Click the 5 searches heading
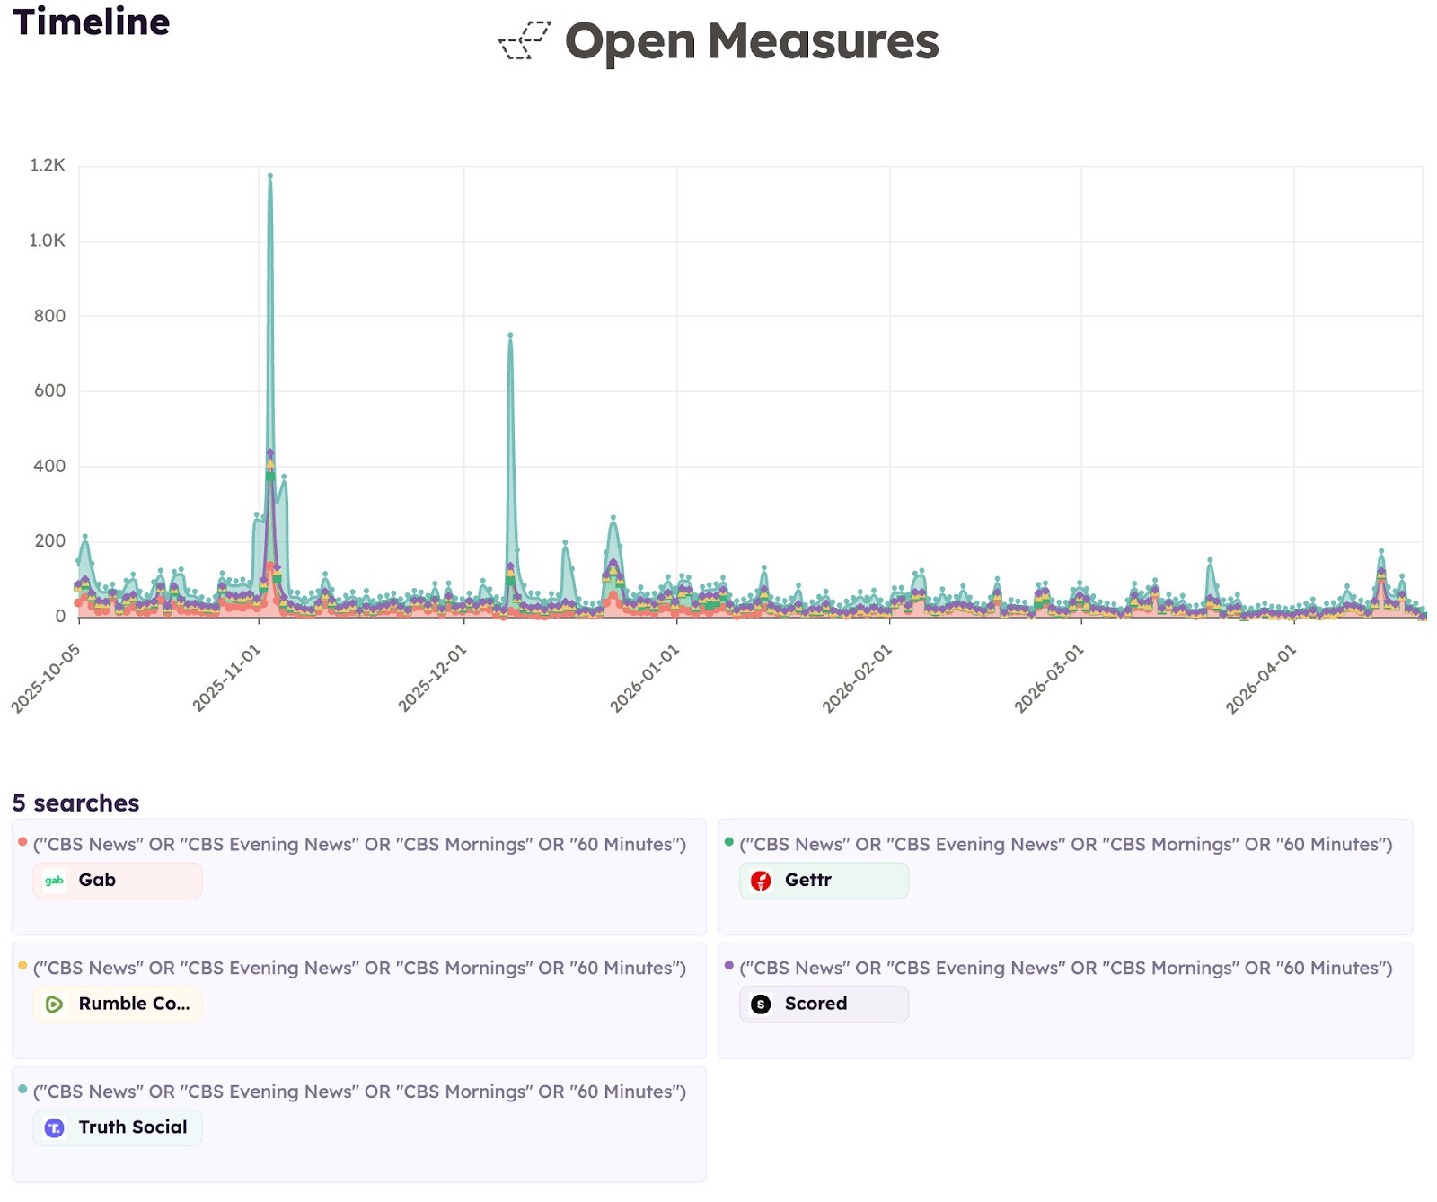Viewport: 1437px width, 1202px height. [75, 802]
